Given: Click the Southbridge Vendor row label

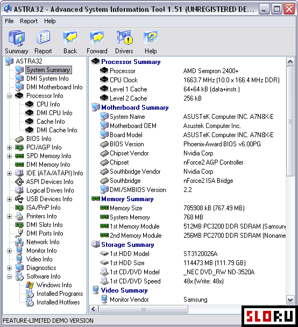Looking at the screenshot, I should tap(135, 172).
